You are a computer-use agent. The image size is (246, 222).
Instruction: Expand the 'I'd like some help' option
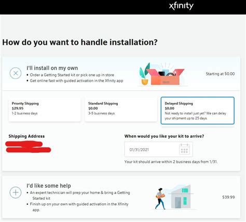tap(16, 192)
